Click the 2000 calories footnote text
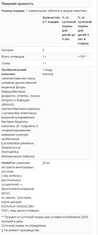This screenshot has width=98, height=235. tap(45, 219)
